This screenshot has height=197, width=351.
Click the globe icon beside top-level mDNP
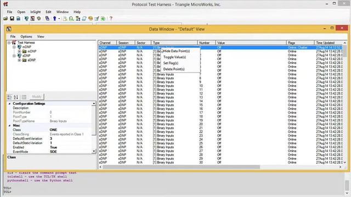pyautogui.click(x=19, y=47)
